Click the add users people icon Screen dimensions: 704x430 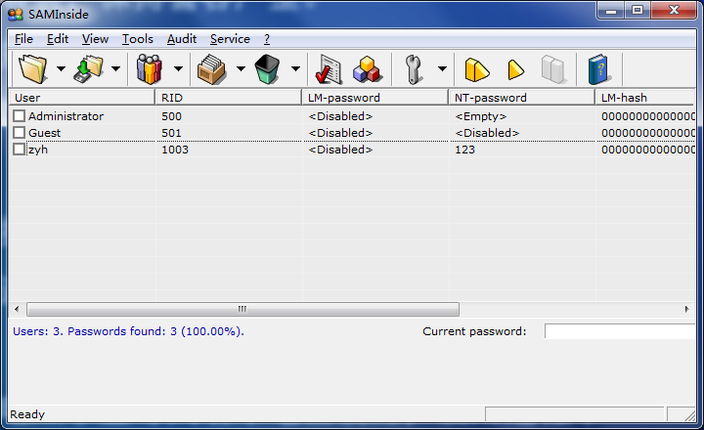click(x=149, y=68)
